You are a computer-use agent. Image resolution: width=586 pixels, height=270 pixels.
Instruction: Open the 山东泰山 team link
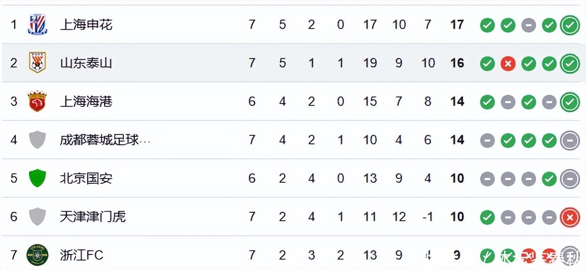[x=86, y=63]
